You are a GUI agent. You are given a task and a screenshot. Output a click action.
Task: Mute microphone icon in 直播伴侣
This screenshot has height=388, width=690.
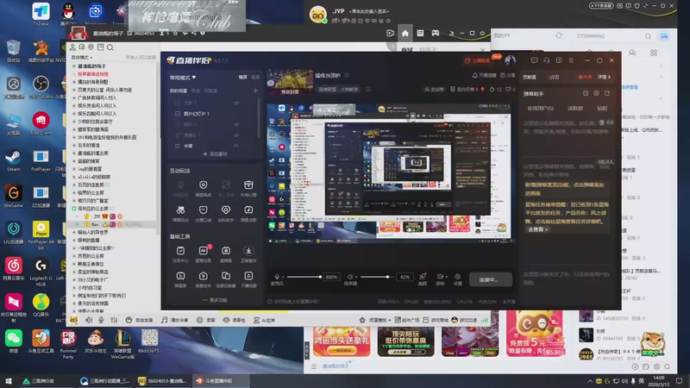[x=277, y=277]
